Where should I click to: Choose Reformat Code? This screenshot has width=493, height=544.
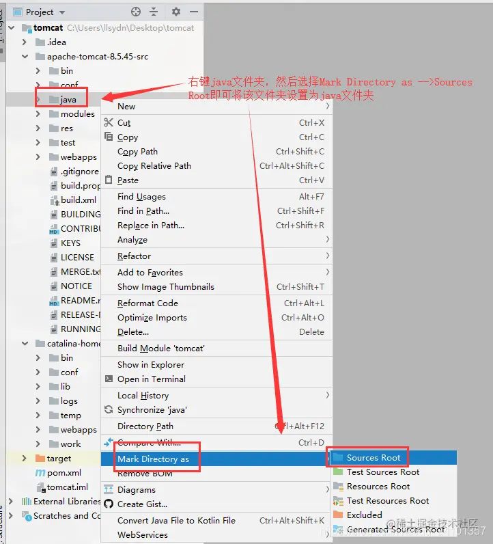(x=216, y=303)
